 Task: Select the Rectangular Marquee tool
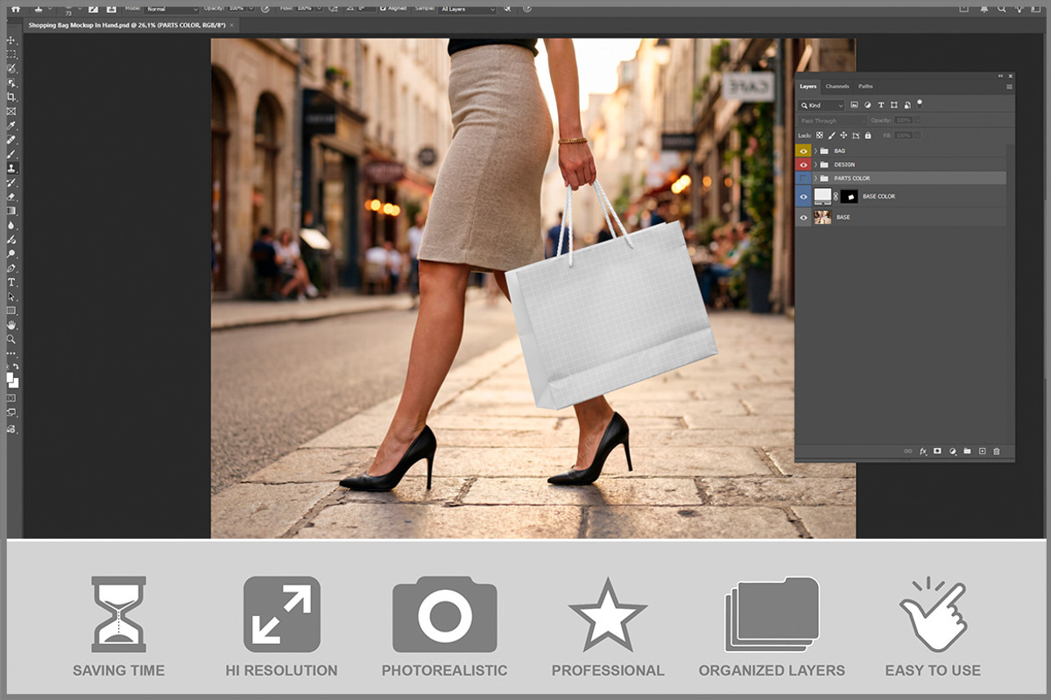point(12,54)
